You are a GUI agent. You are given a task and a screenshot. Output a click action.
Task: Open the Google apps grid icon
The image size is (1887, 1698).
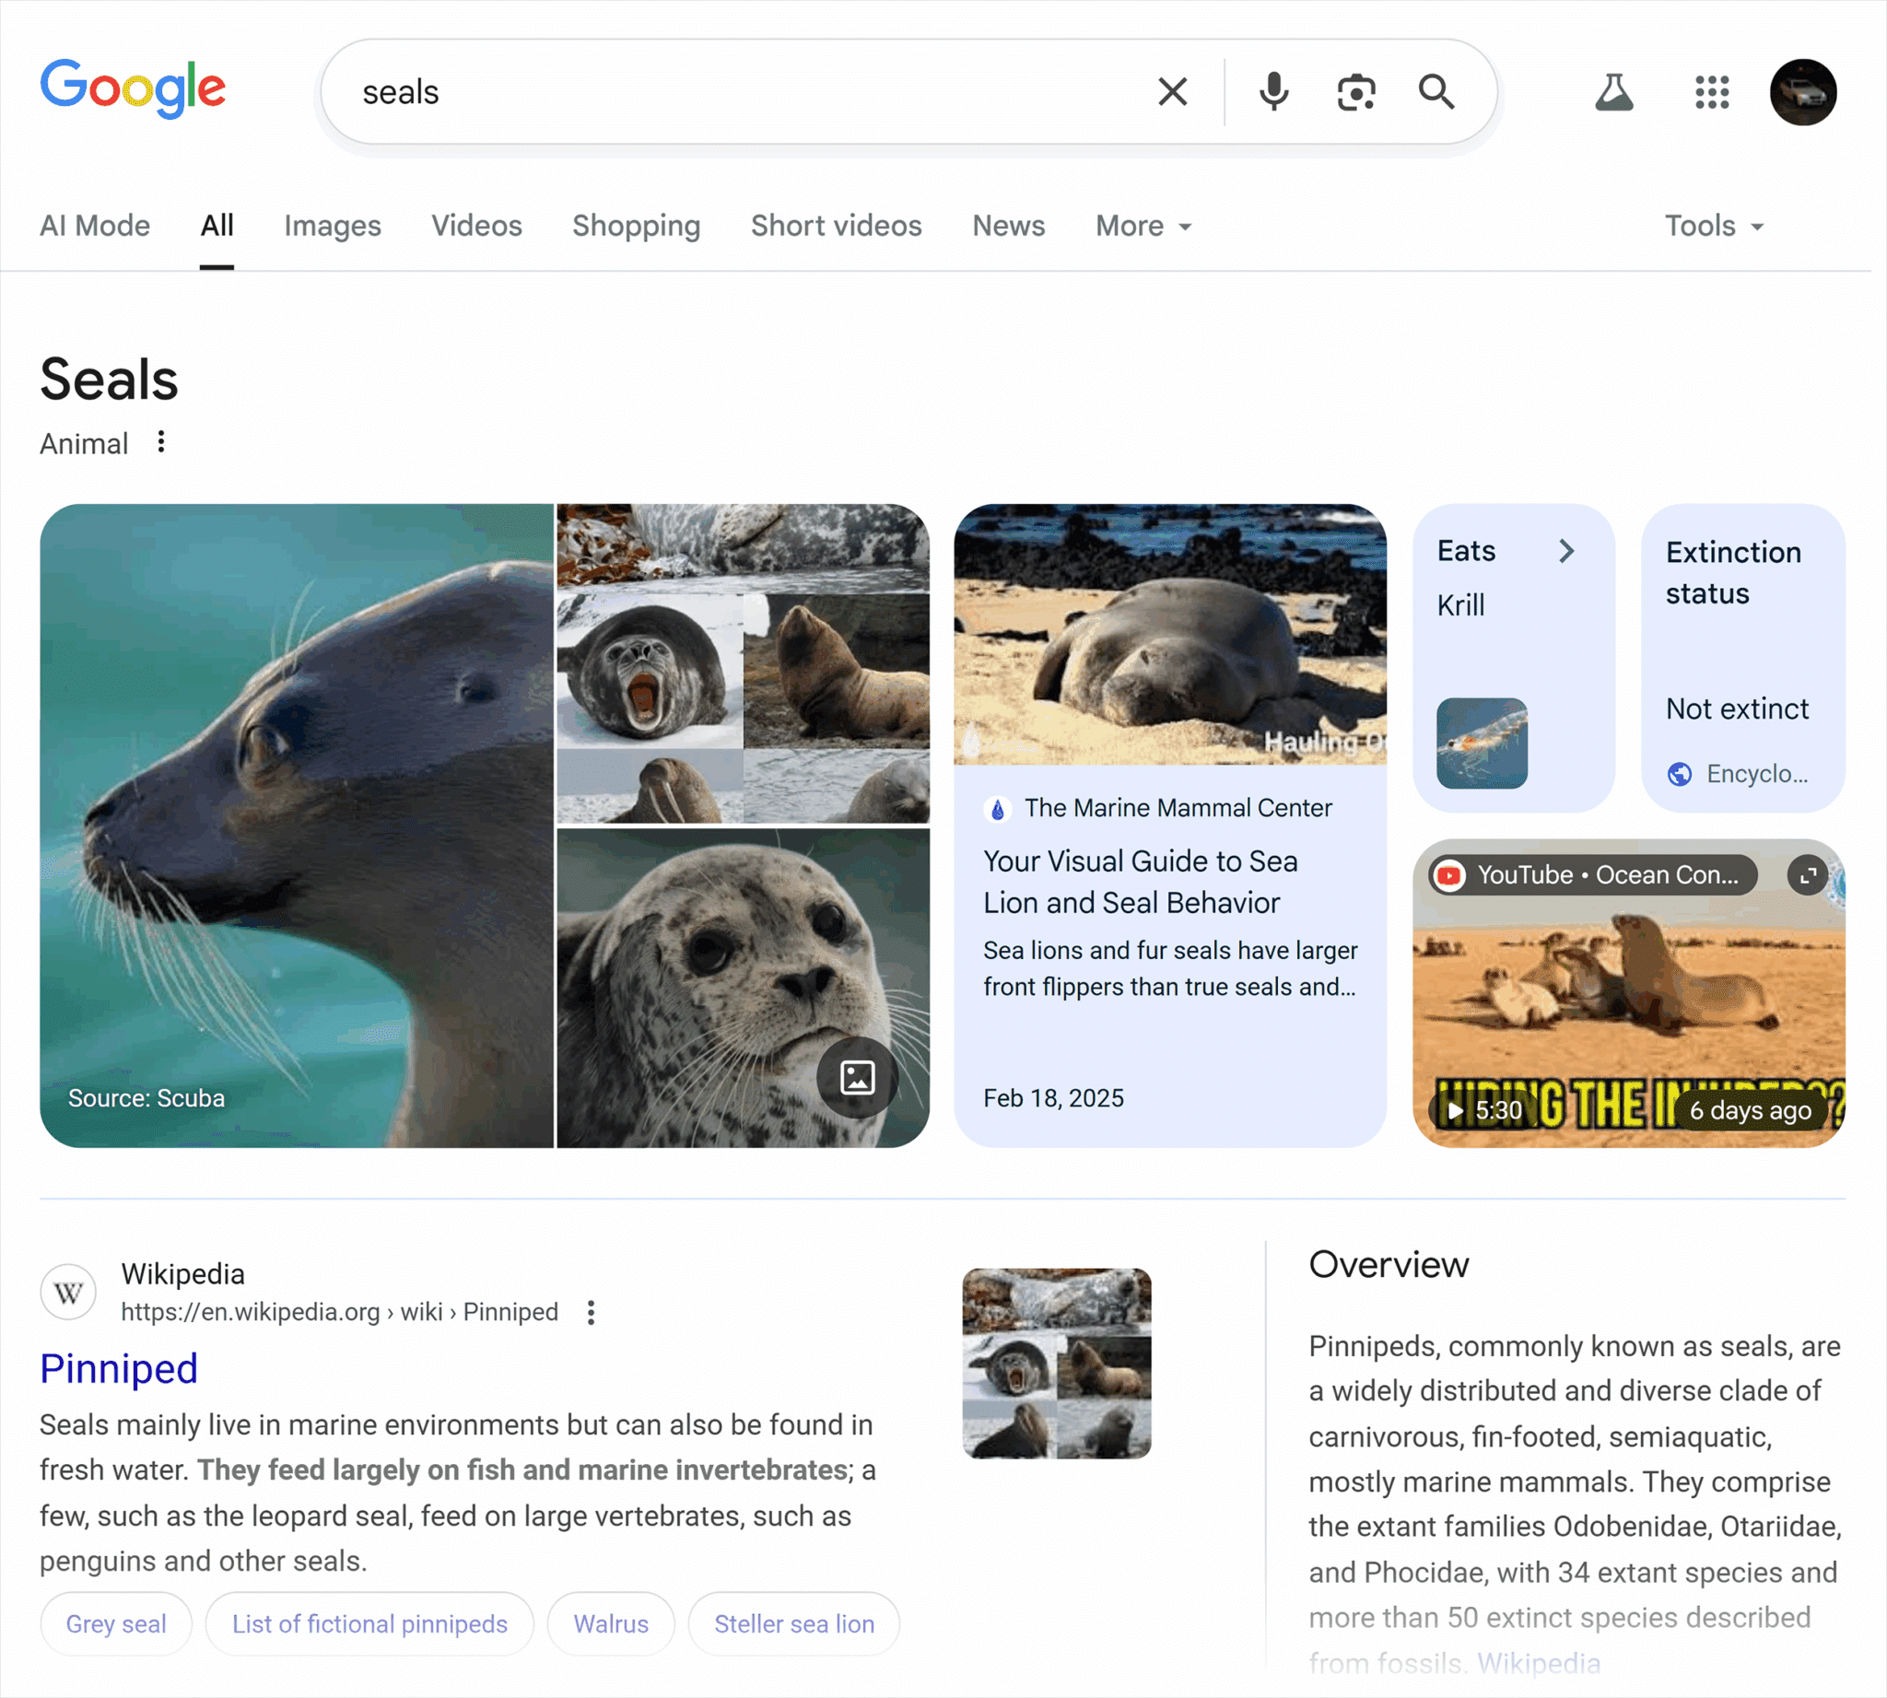click(x=1712, y=91)
